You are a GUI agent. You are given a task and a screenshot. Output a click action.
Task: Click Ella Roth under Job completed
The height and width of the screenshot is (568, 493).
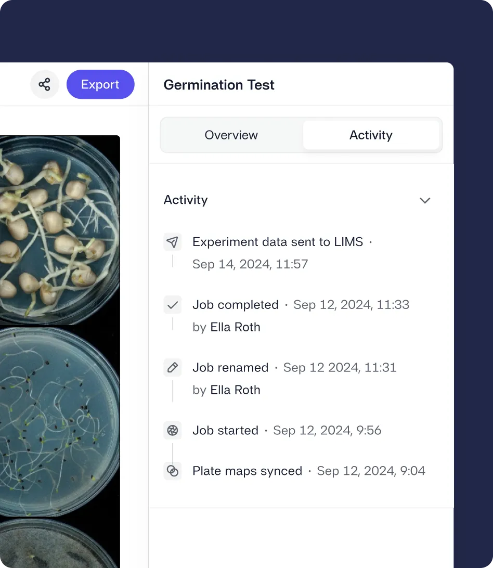235,327
